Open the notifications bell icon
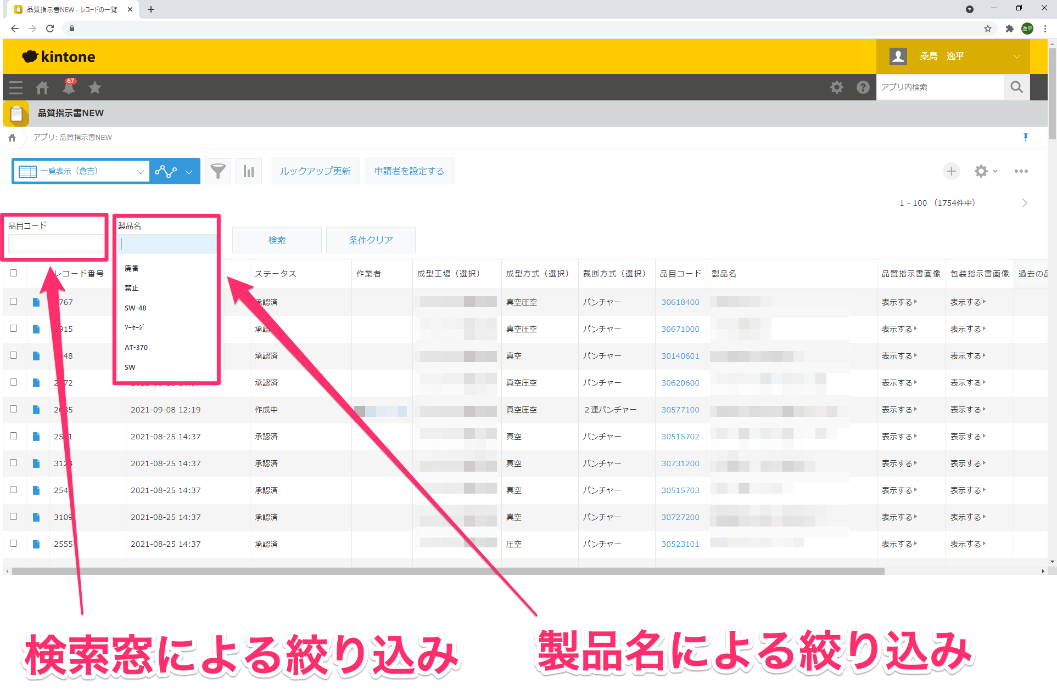Image resolution: width=1057 pixels, height=690 pixels. coord(69,87)
